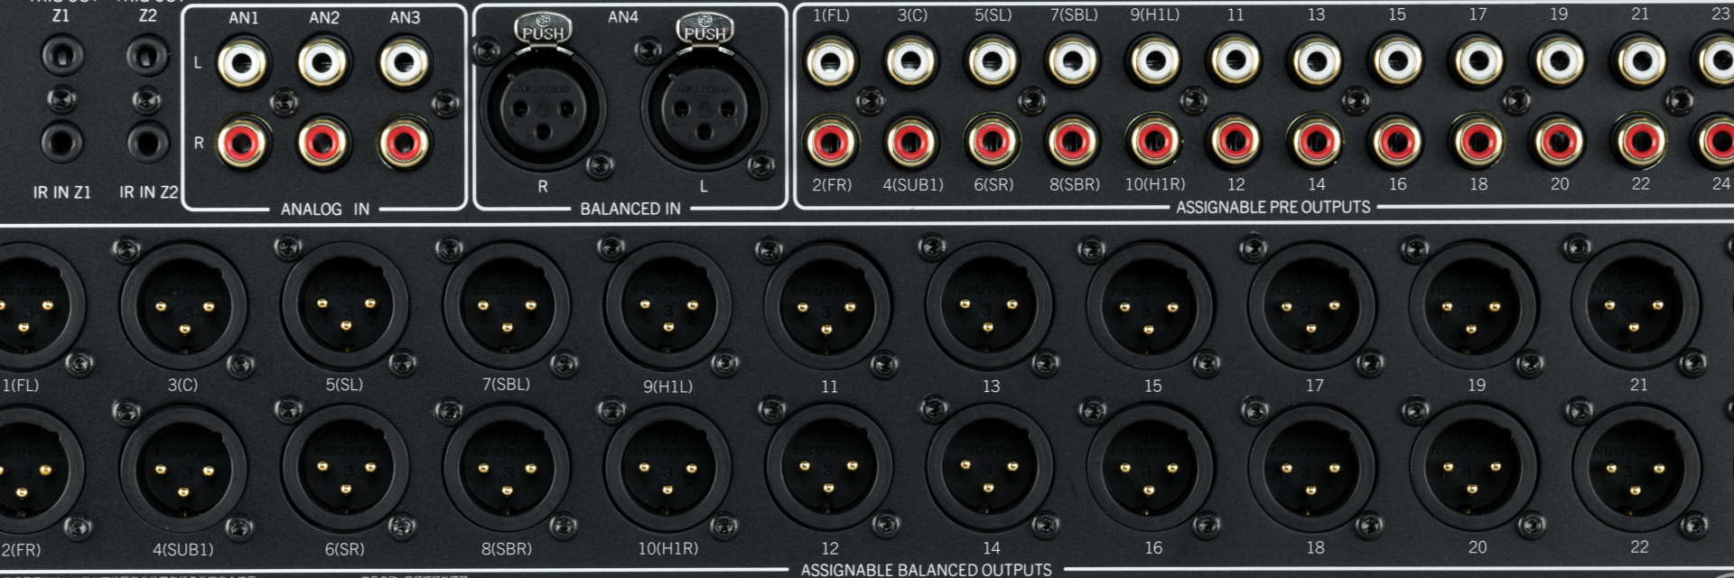Click the 4(SUB1) XLR balanced output

(x=183, y=469)
